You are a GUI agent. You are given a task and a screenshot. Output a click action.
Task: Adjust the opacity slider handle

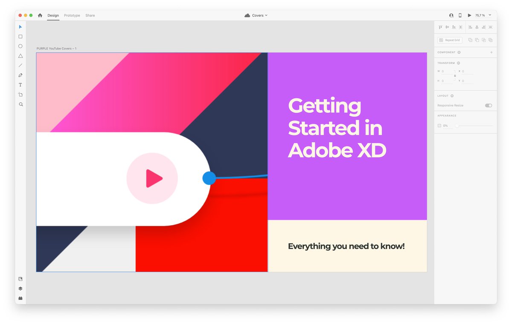(x=457, y=126)
